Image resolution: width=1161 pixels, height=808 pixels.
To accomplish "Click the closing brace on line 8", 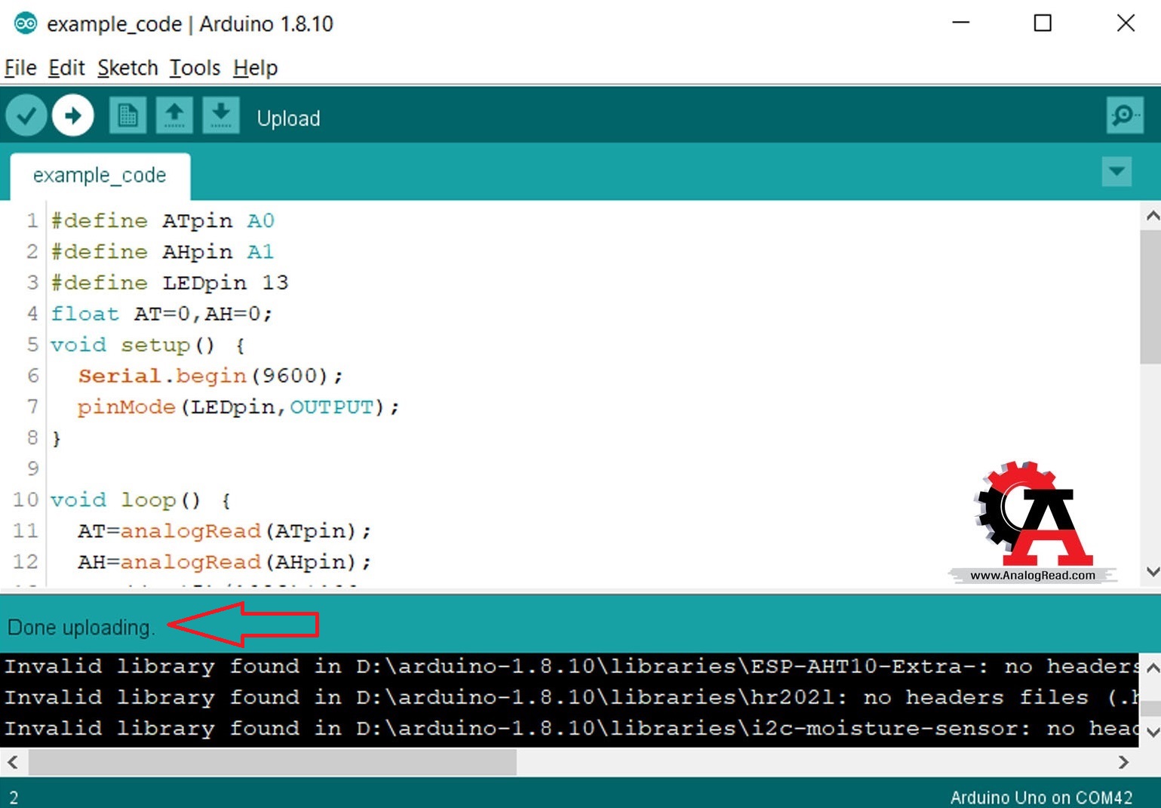I will tap(57, 438).
